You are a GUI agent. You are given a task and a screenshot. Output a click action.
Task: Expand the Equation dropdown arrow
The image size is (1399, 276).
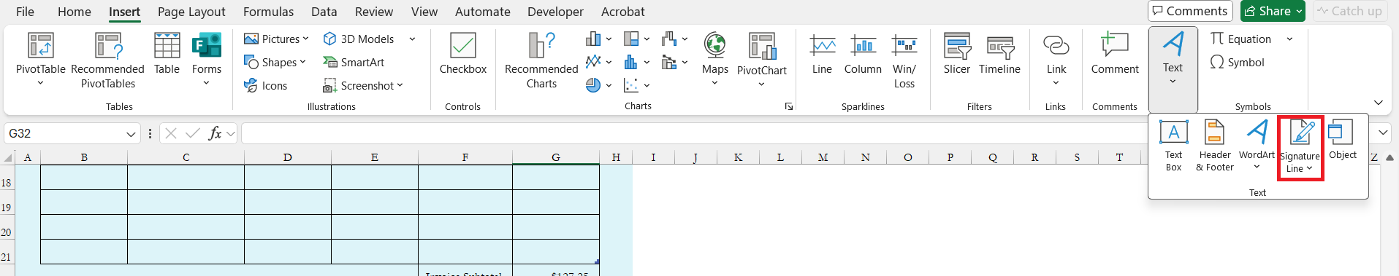tap(1290, 39)
